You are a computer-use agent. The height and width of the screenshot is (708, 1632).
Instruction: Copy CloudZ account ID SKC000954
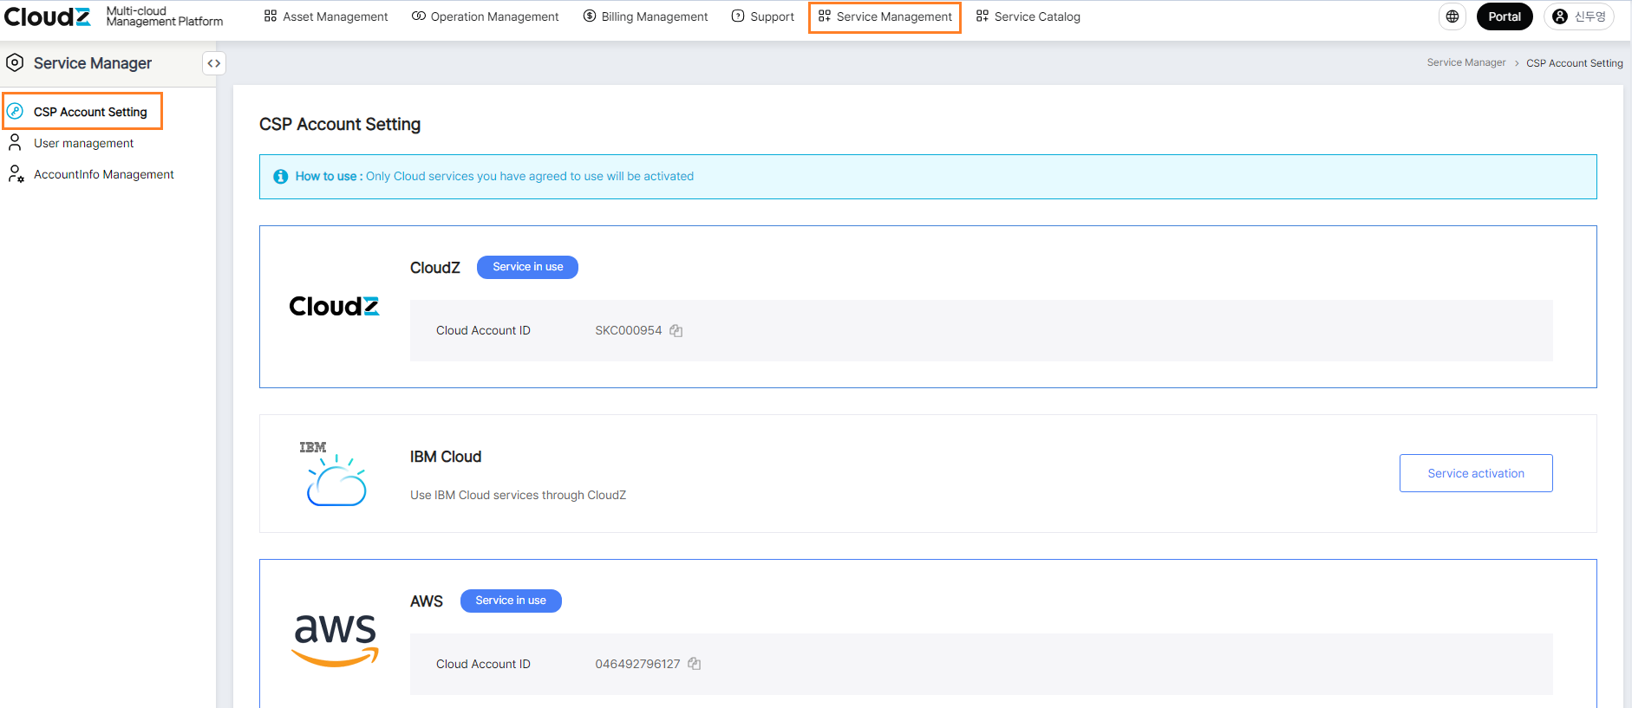676,330
